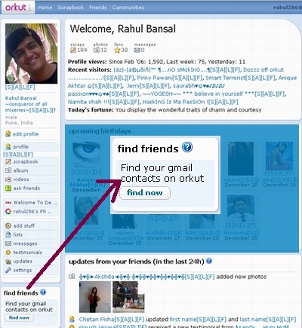Open the scraps count icon
This screenshot has width=302, height=328.
click(73, 51)
